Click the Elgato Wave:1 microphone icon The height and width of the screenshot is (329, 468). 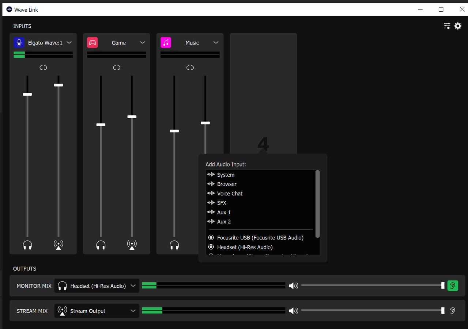19,43
